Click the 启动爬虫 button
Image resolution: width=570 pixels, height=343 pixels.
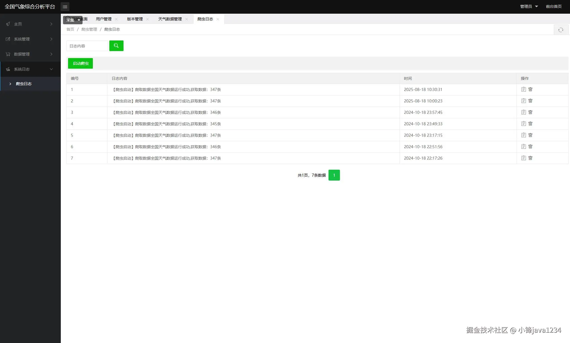point(80,63)
